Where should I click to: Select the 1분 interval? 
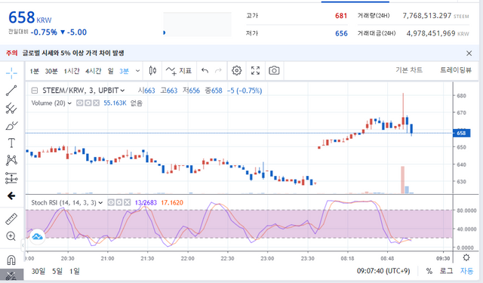click(35, 71)
